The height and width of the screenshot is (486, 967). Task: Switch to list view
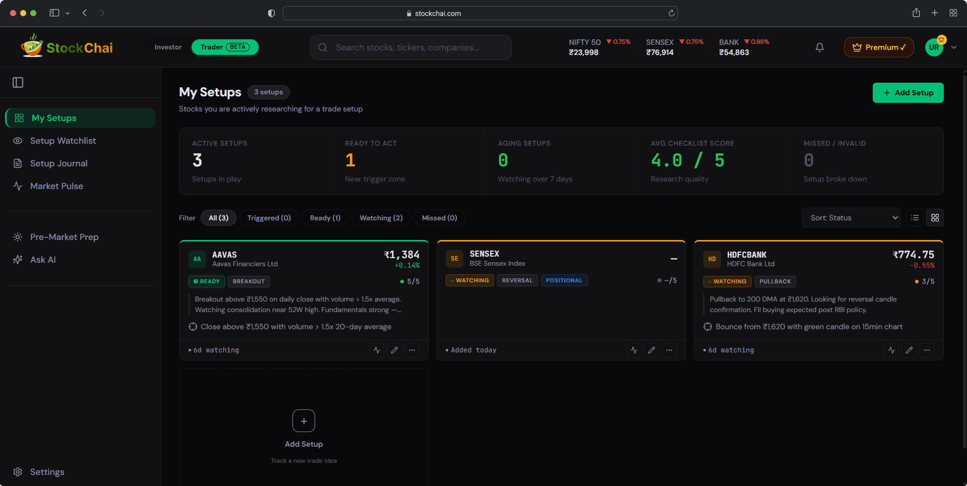click(915, 218)
